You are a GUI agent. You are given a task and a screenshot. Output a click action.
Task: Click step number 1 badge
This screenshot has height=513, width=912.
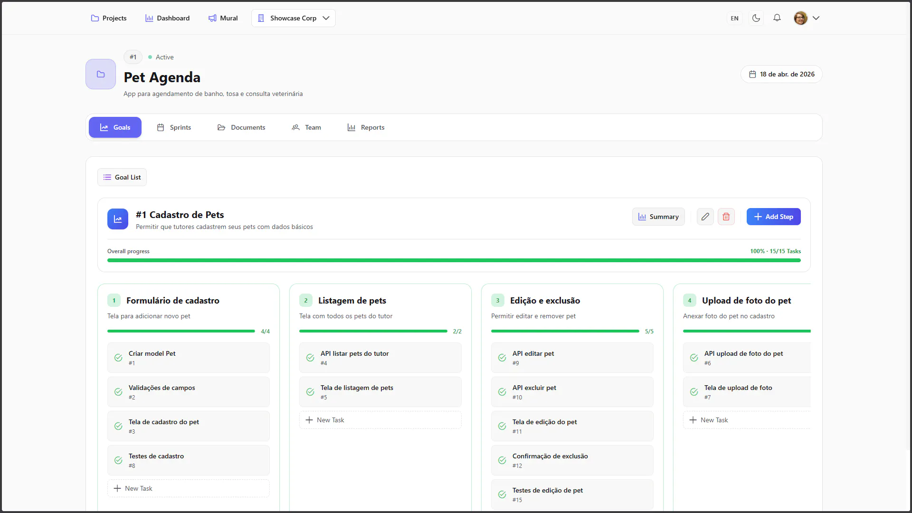pos(114,300)
